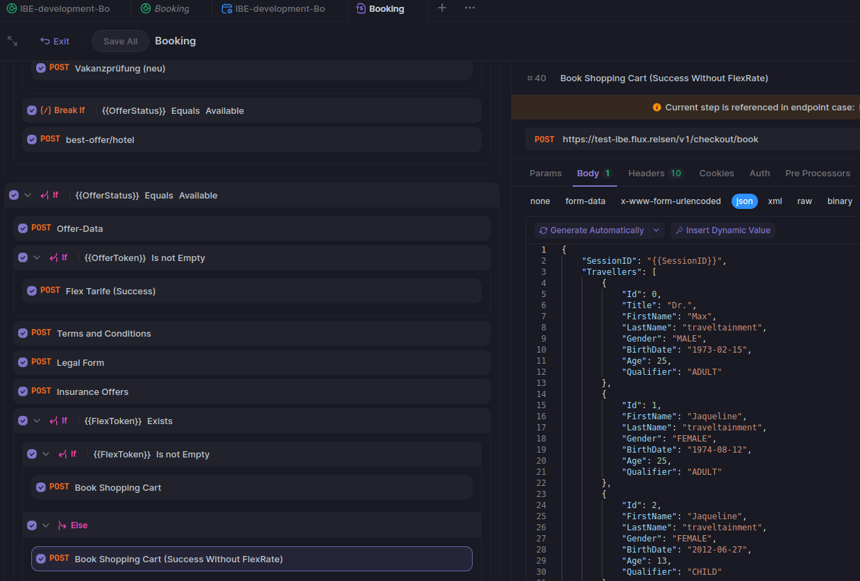The height and width of the screenshot is (581, 860).
Task: Toggle checkbox for Book Shopping Cart step
Action: click(41, 487)
